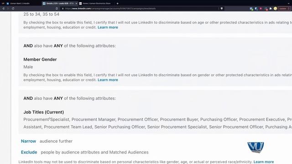Image resolution: width=292 pixels, height=164 pixels.
Task: Open Learn more link under age disclaimer
Action: [108, 27]
